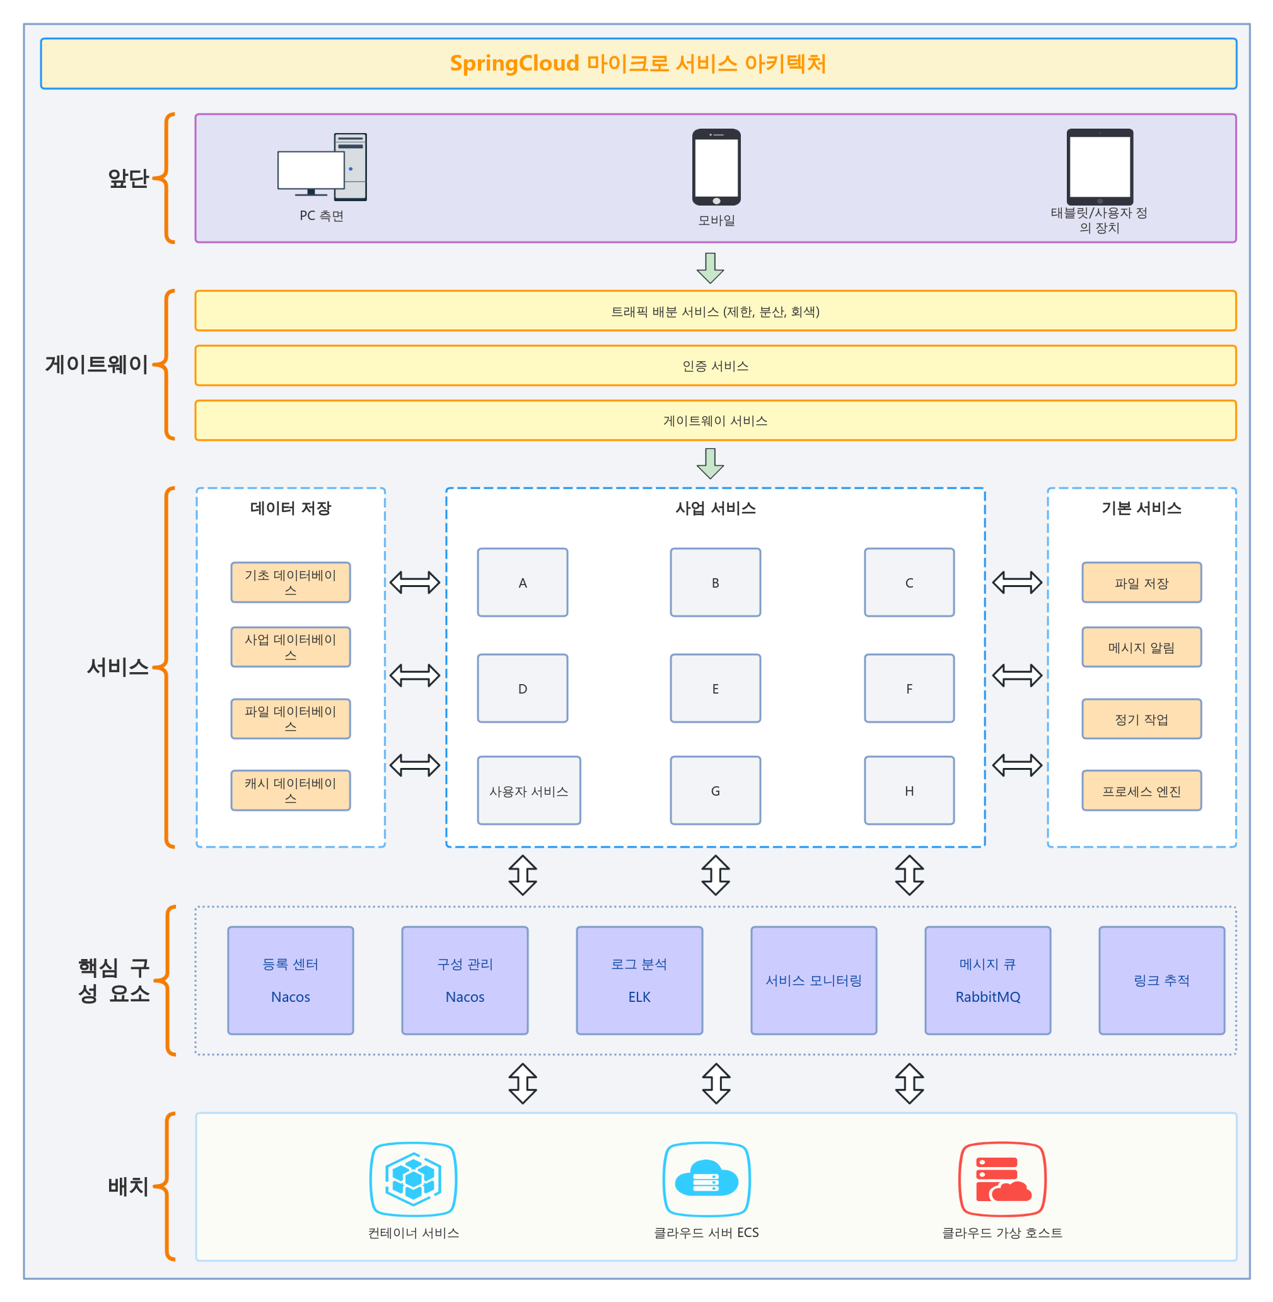
Task: Click the PC 측면 caption
Action: click(322, 216)
